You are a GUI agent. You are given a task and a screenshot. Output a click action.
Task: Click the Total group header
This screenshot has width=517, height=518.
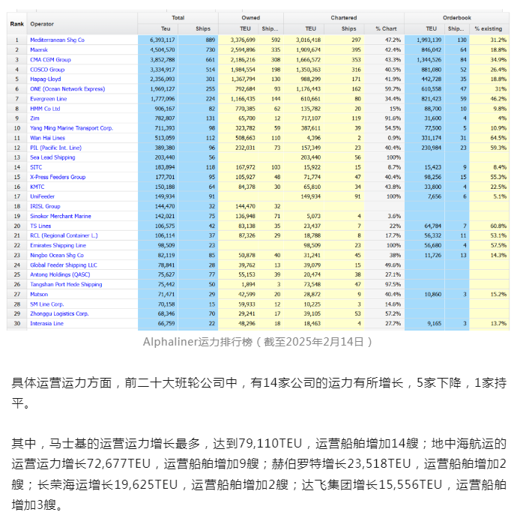point(178,18)
